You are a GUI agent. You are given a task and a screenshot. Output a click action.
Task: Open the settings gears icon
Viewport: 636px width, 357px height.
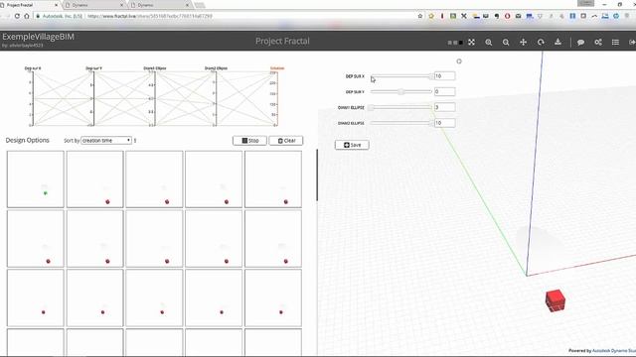pyautogui.click(x=598, y=42)
